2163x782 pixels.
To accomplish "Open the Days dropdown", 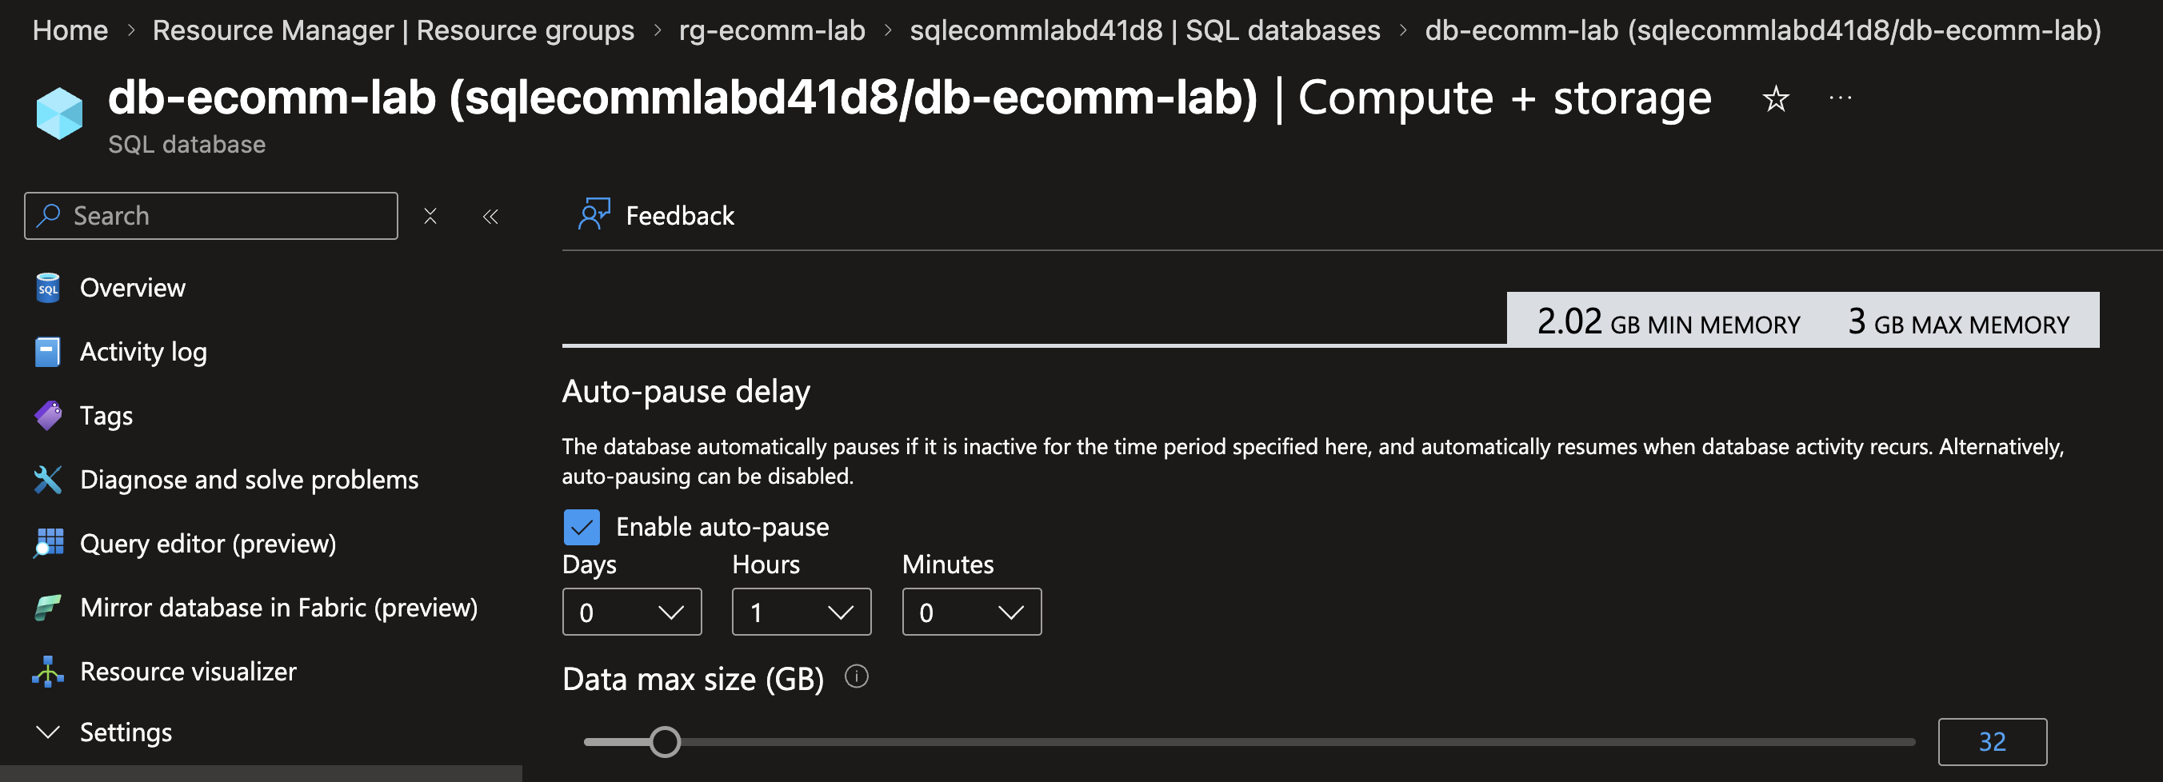I will [x=631, y=612].
